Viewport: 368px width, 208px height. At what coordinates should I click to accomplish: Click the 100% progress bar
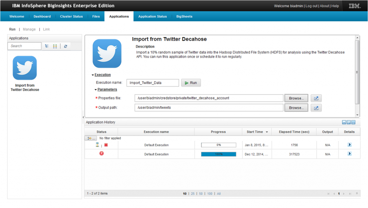tap(218, 154)
